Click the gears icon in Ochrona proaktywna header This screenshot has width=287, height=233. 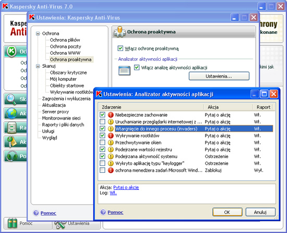[x=119, y=32]
